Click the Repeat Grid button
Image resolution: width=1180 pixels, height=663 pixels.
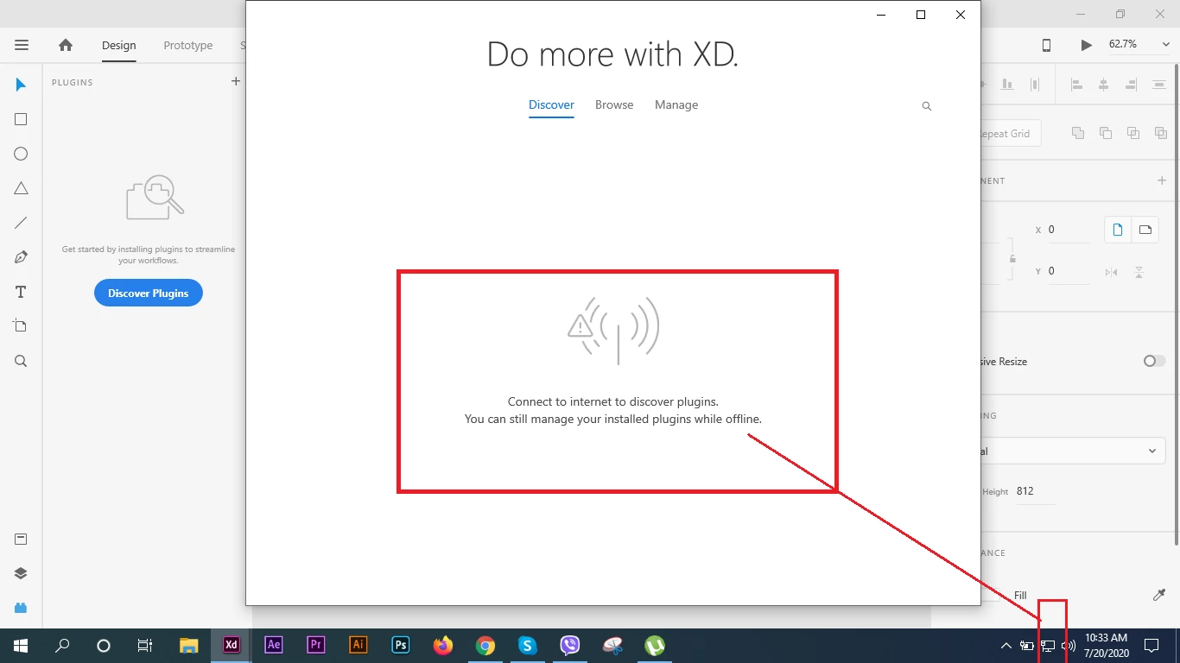[1011, 134]
